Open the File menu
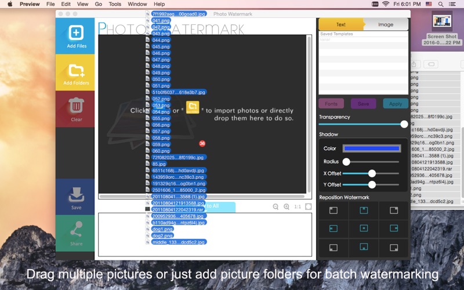Screen dimensions: 464x290 (x=50, y=4)
